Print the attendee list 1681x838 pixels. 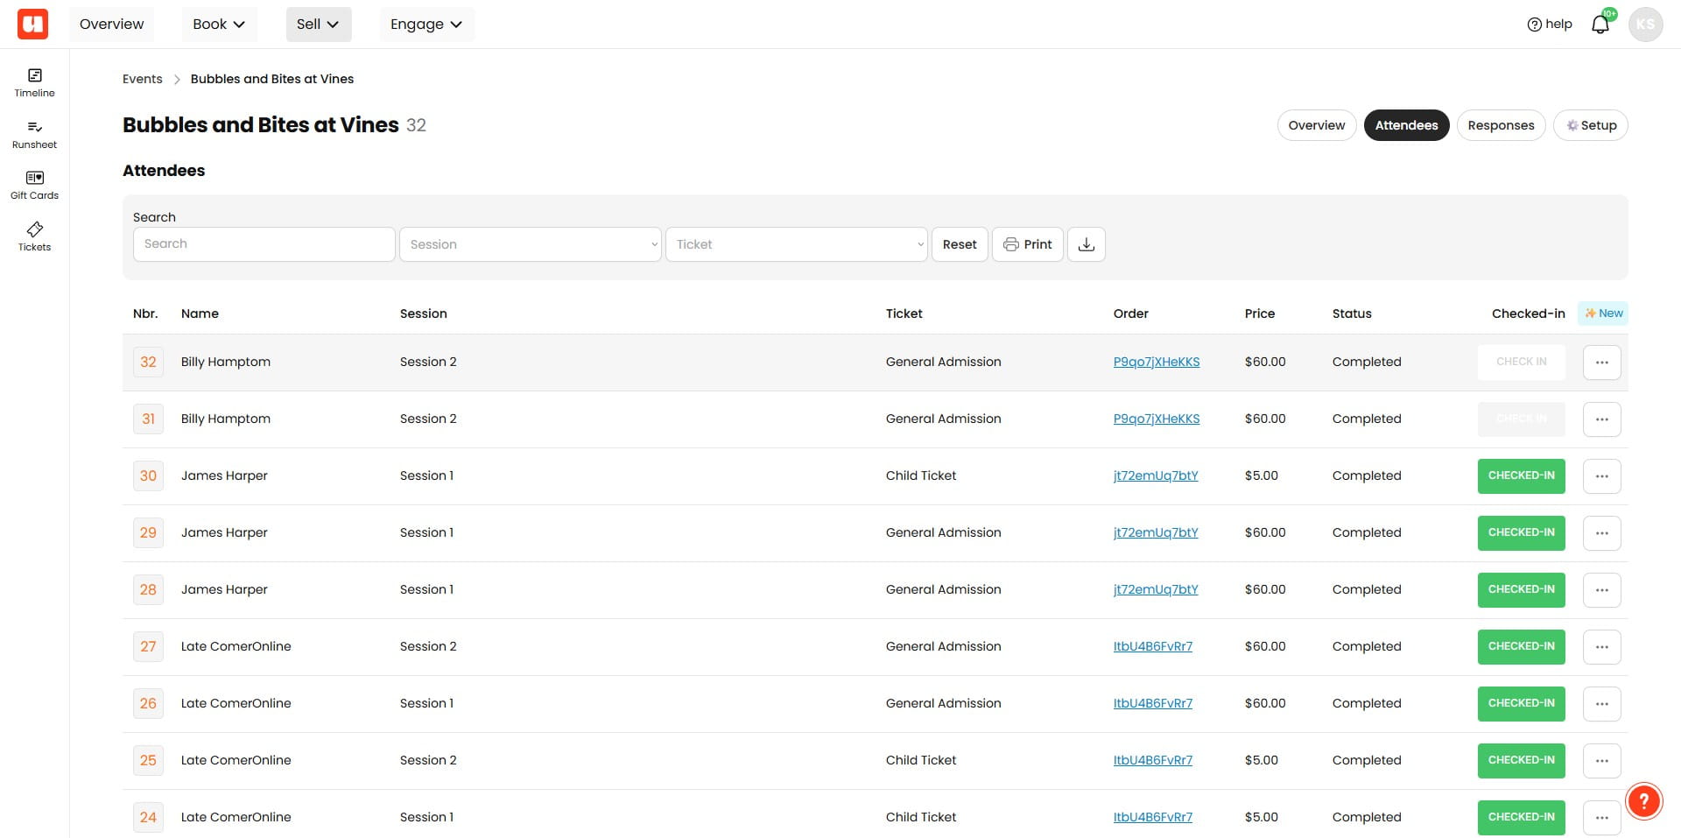(x=1027, y=244)
